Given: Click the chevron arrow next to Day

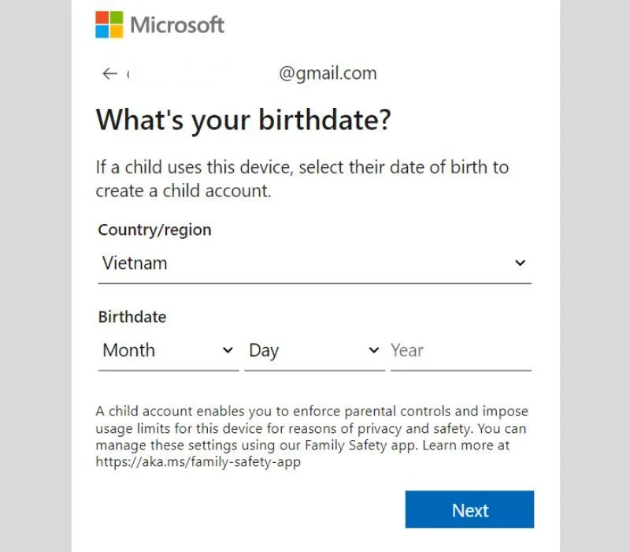Looking at the screenshot, I should click(374, 350).
